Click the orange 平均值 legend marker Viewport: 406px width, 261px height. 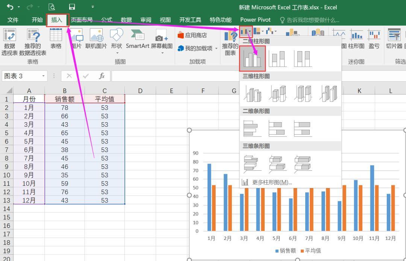point(302,250)
